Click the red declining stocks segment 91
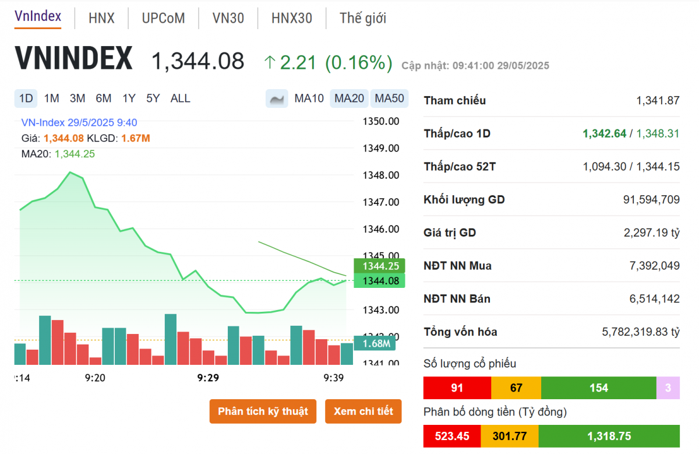Screen dimensions: 699x454 [457, 388]
